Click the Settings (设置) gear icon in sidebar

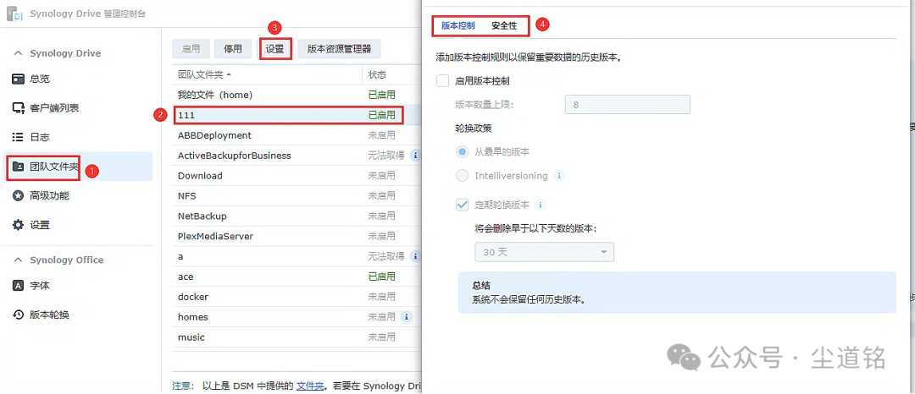pos(18,225)
